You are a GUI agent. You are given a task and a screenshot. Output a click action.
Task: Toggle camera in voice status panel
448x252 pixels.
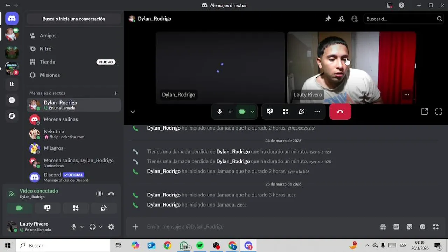tap(20, 208)
